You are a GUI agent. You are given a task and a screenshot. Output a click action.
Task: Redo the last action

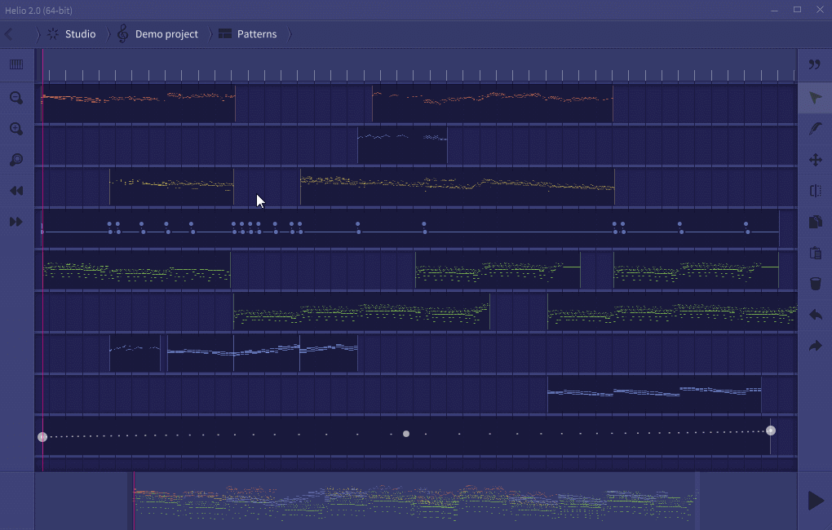(816, 346)
